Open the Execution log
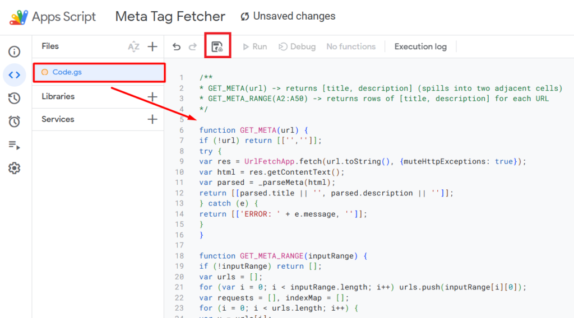This screenshot has width=574, height=318. [420, 47]
